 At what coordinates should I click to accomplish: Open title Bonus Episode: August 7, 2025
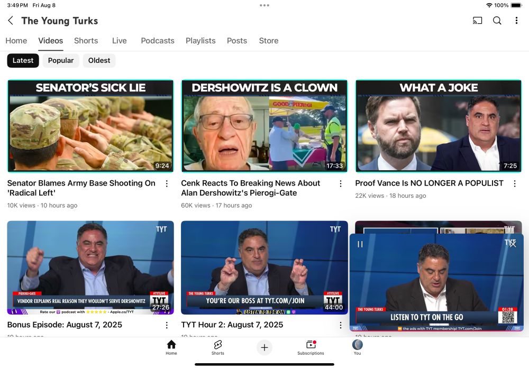(65, 325)
